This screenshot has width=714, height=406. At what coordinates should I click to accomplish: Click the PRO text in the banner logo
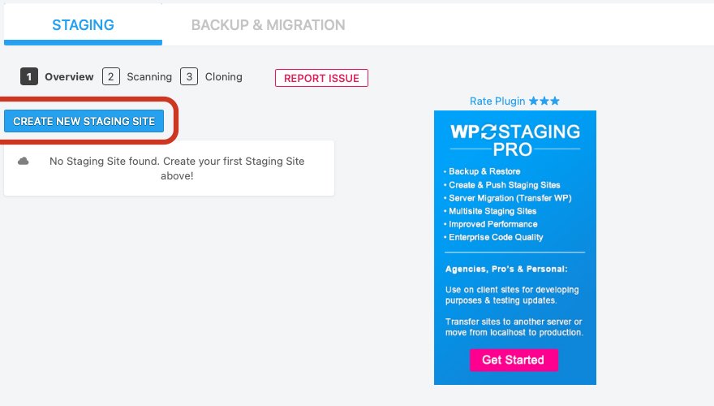[x=513, y=150]
